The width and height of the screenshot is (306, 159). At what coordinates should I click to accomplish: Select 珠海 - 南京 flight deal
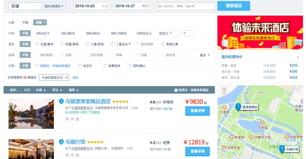click(259, 65)
